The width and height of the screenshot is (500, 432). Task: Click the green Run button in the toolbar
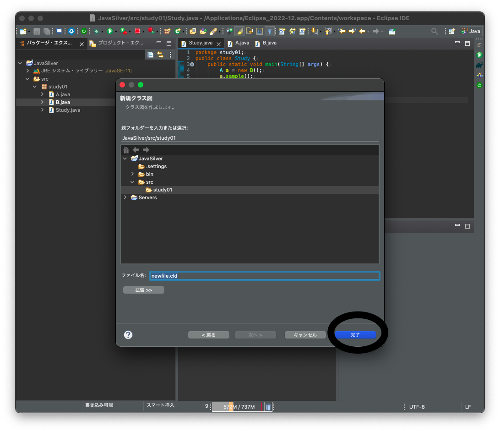click(110, 31)
